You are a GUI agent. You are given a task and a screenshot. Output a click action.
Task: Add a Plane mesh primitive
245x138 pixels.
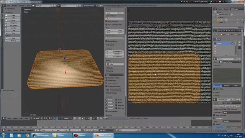[x=12, y=15]
